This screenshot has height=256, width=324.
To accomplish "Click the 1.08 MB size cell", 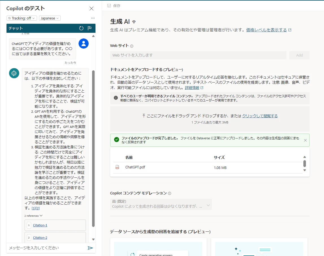I will tap(220, 168).
